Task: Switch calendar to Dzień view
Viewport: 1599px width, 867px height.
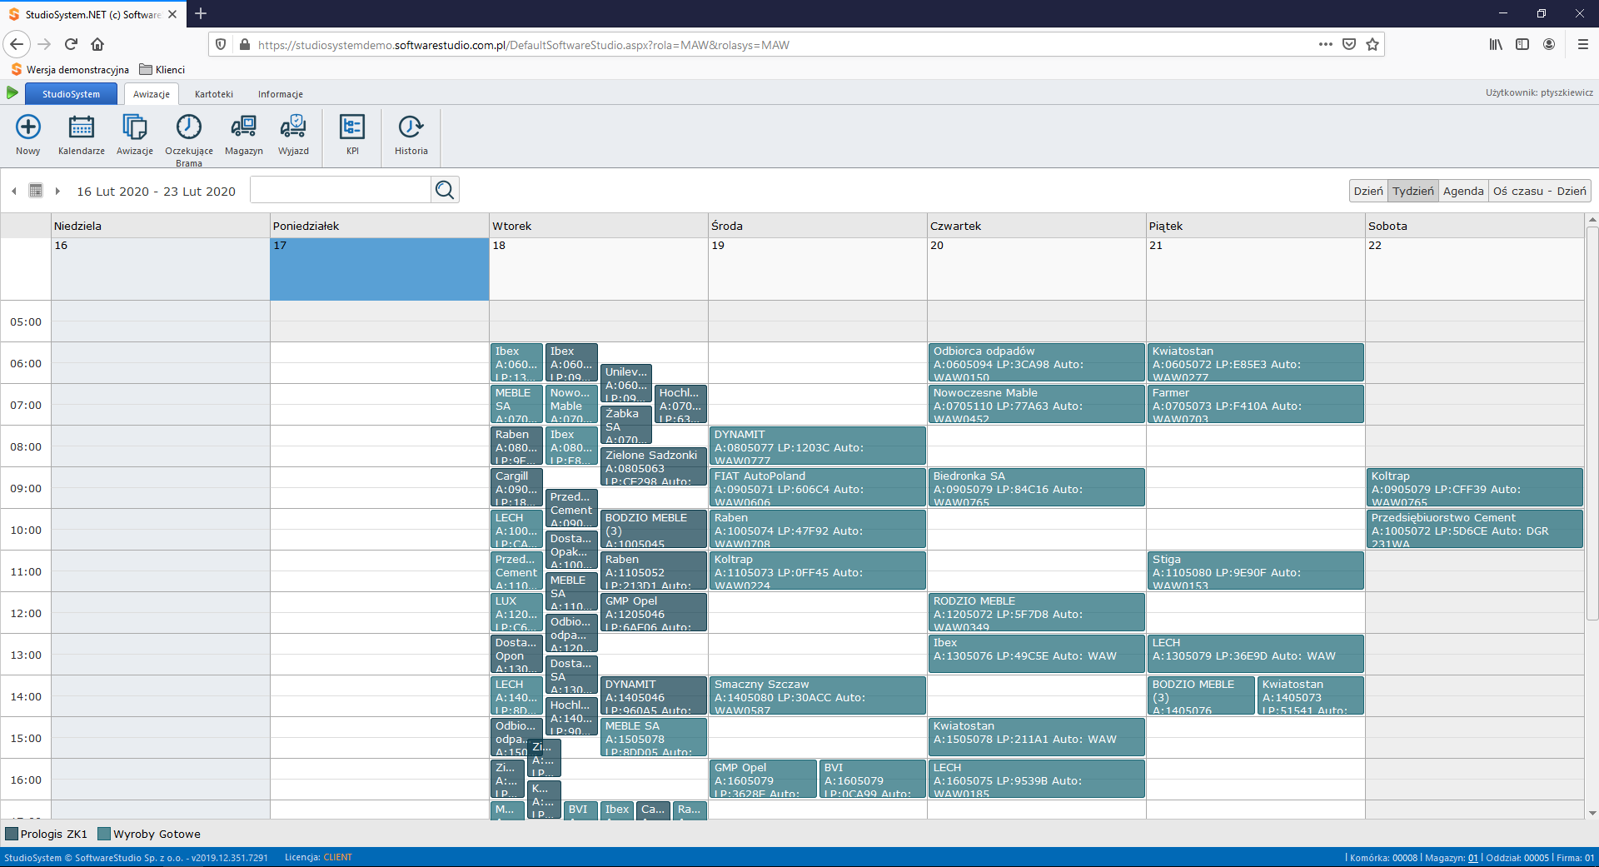Action: [1368, 191]
